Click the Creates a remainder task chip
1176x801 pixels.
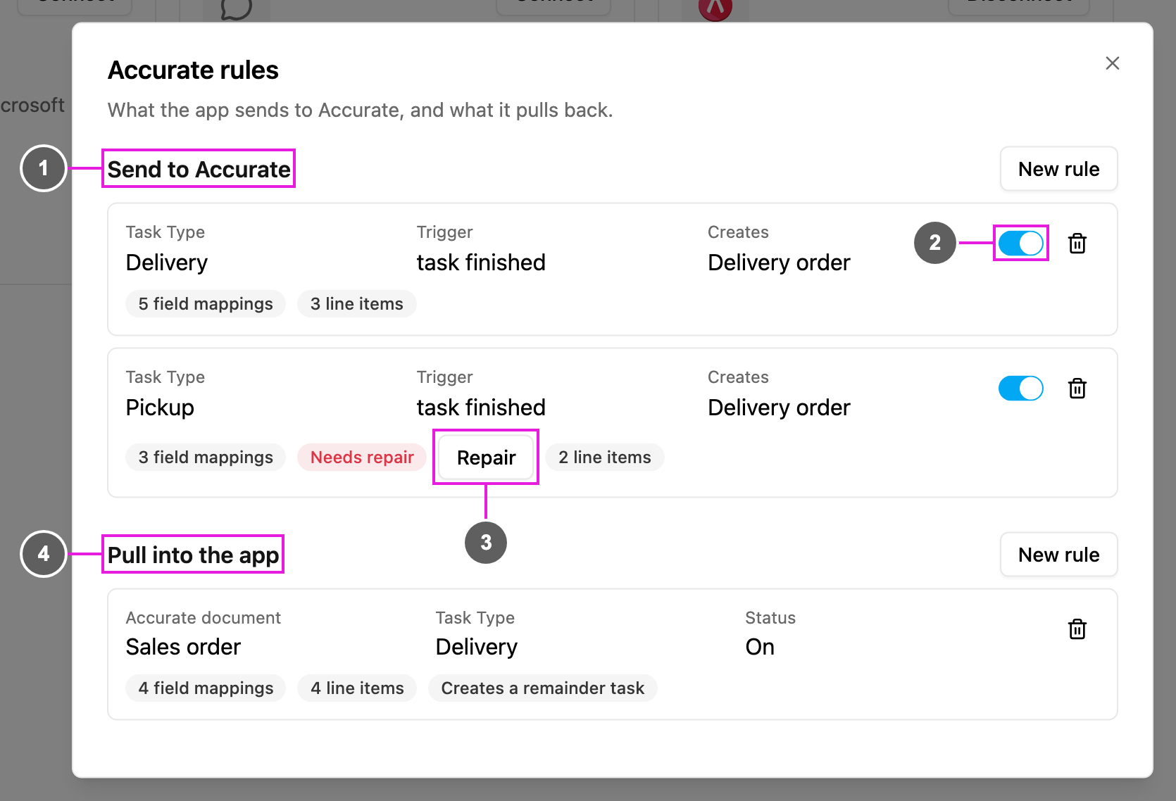[543, 688]
